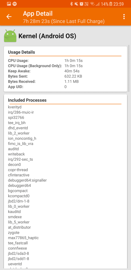Select the kverityd process entry

(x=15, y=107)
